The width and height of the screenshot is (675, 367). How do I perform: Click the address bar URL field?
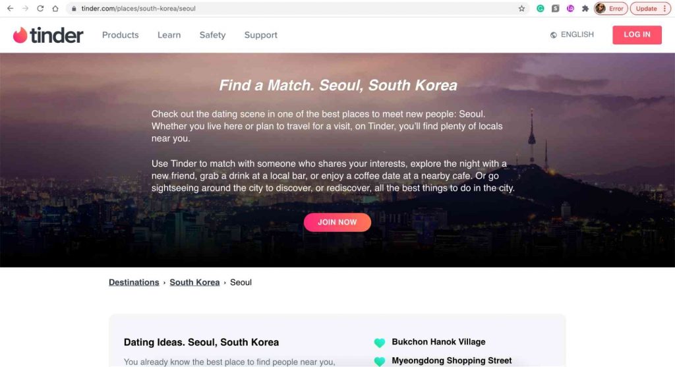(293, 8)
